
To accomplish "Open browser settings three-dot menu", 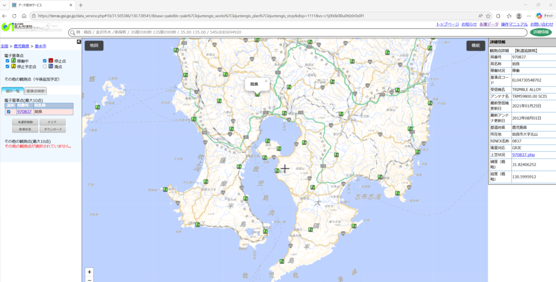I will point(529,16).
